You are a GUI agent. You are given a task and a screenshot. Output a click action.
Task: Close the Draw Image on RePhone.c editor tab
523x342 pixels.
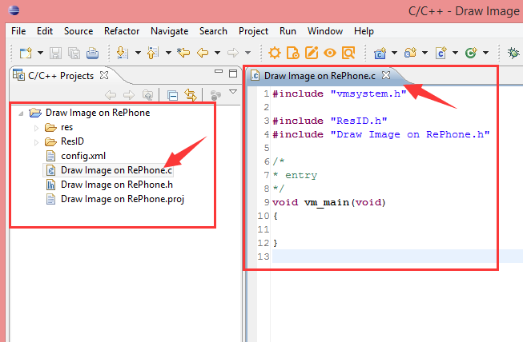pos(386,75)
